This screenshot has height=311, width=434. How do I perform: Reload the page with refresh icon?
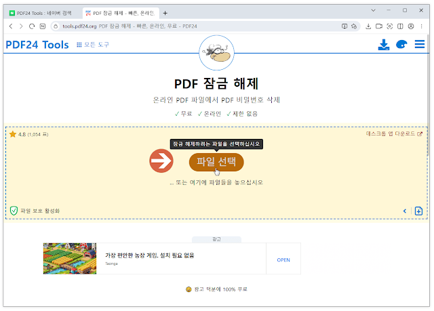point(32,26)
